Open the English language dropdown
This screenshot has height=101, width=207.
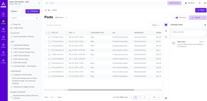[14, 11]
